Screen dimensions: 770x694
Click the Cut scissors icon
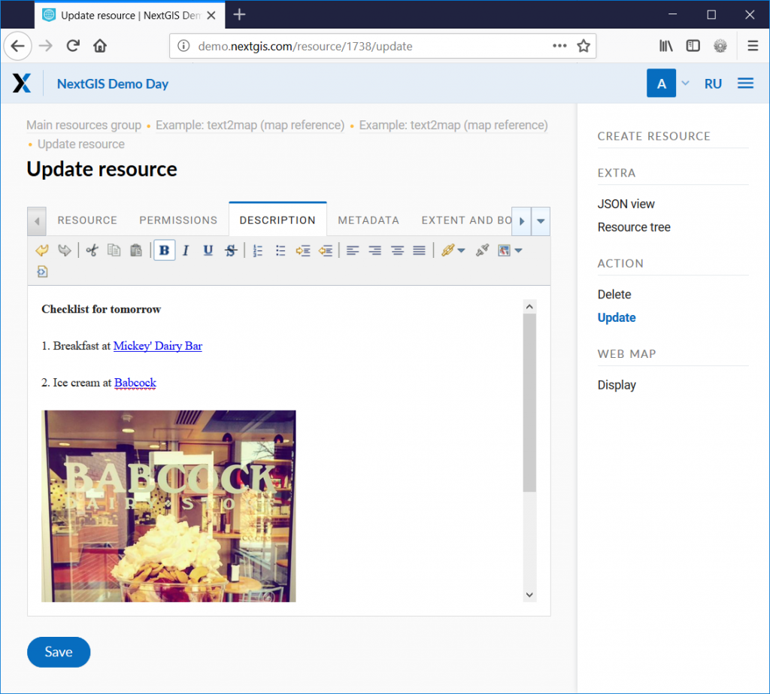point(92,250)
